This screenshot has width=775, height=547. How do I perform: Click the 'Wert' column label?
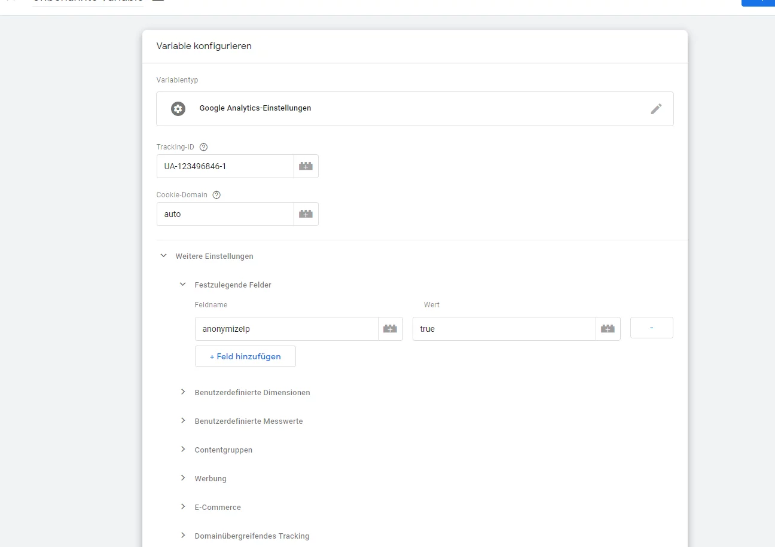pyautogui.click(x=432, y=305)
